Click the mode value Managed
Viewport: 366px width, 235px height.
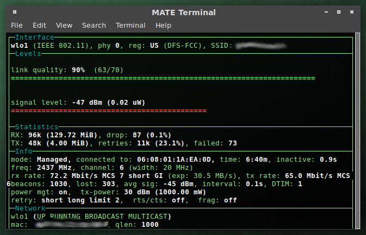[x=52, y=160]
